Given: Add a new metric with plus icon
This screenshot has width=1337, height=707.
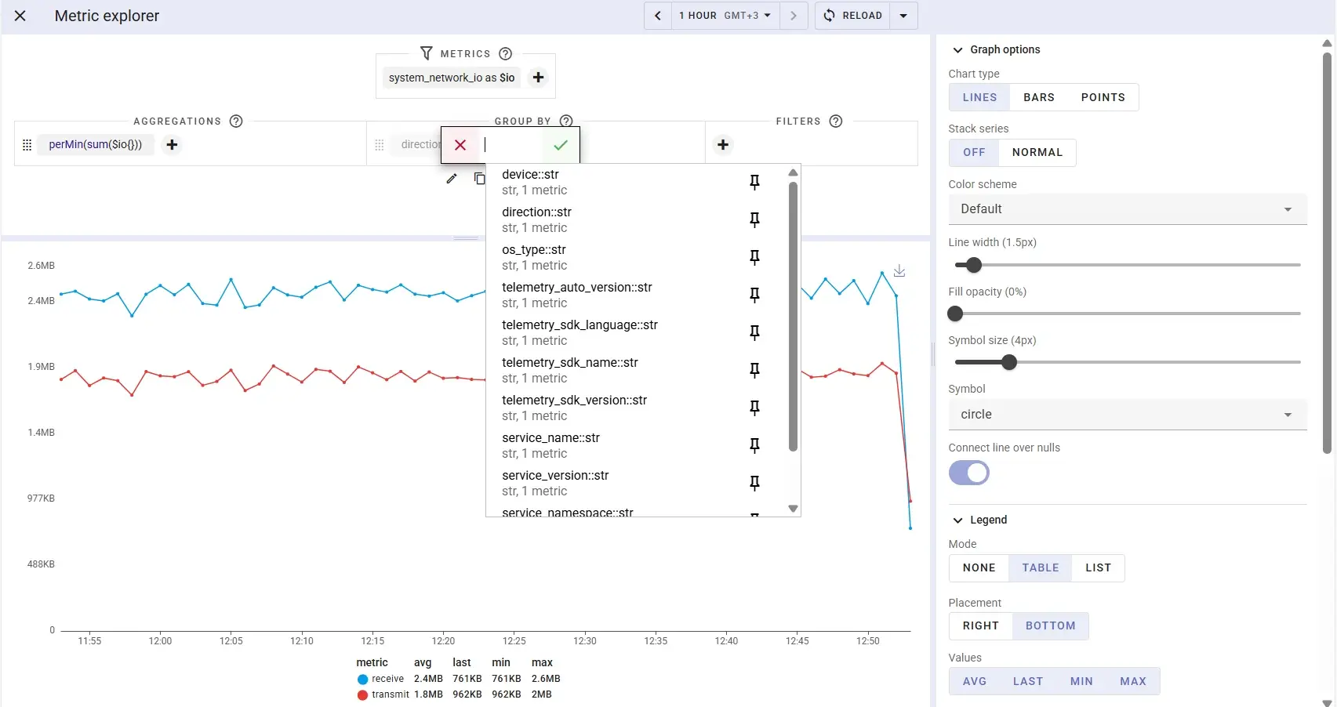Looking at the screenshot, I should [x=539, y=77].
